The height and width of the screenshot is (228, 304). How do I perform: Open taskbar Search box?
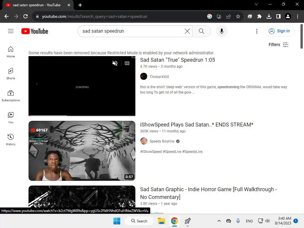(139, 221)
